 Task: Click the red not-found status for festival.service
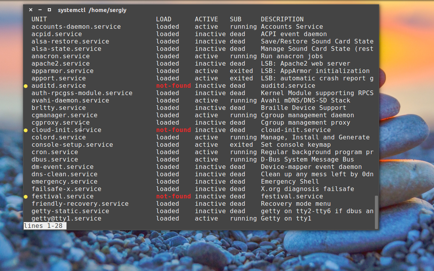[173, 196]
